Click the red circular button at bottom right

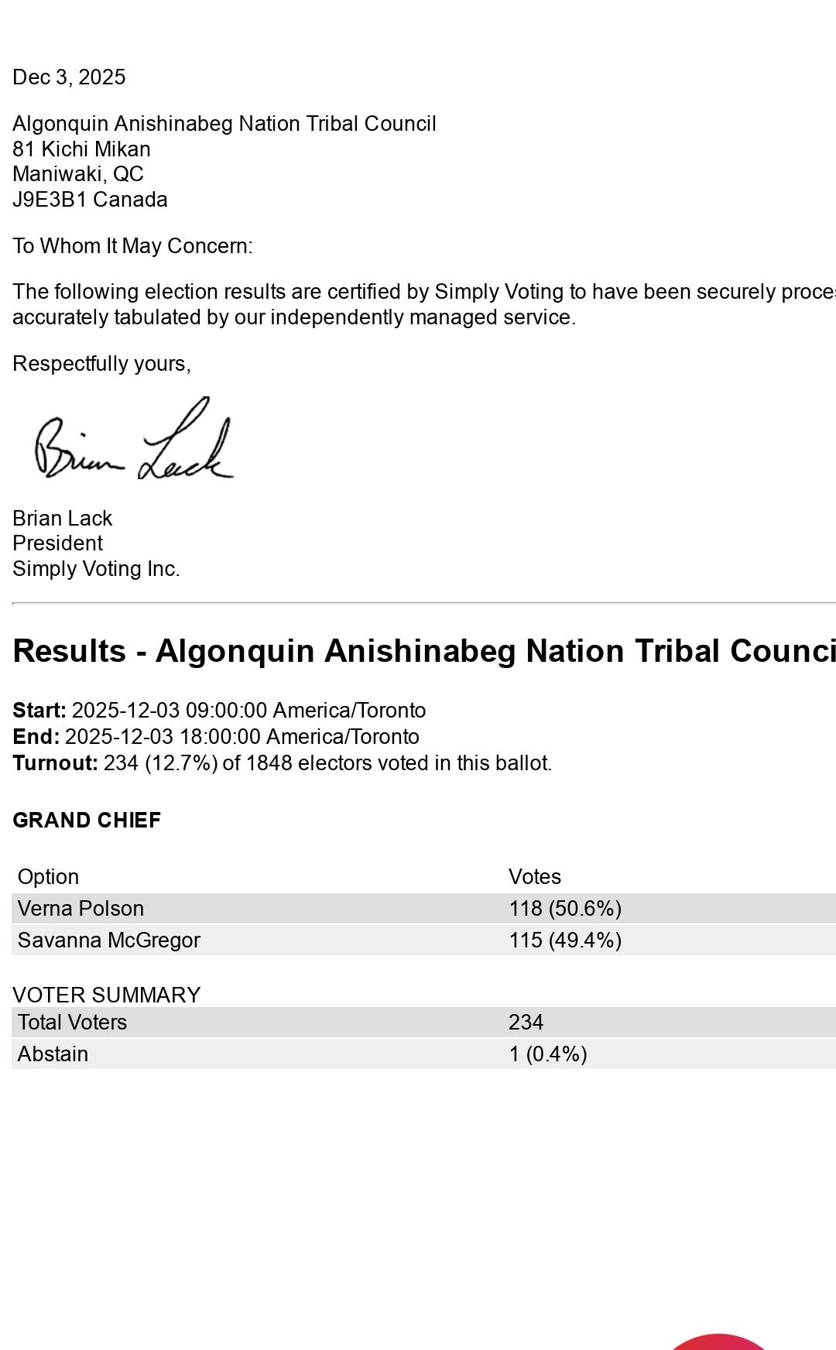[718, 1342]
